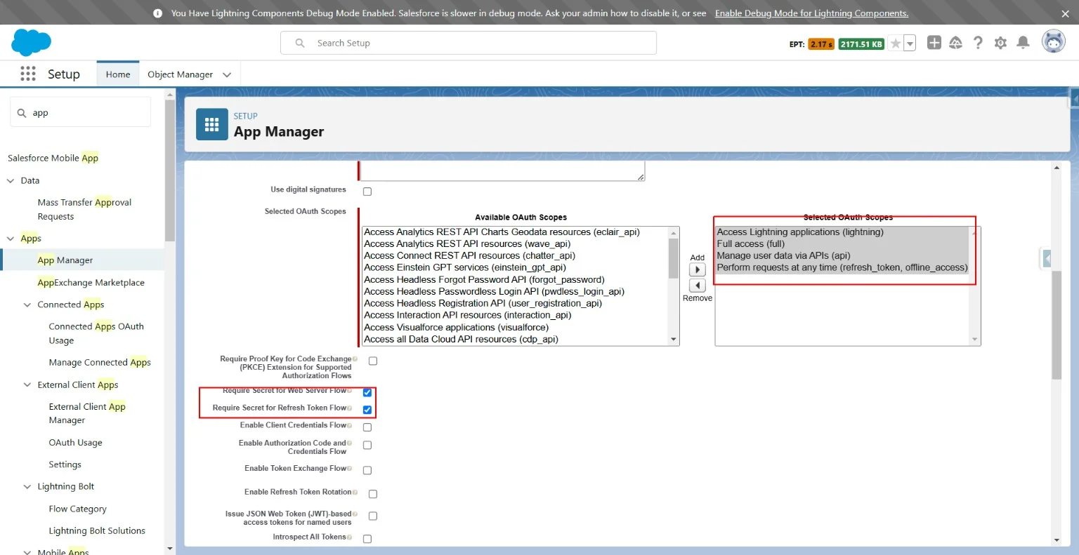Screen dimensions: 1079x555
Task: Click the Search Setup field
Action: 469,43
